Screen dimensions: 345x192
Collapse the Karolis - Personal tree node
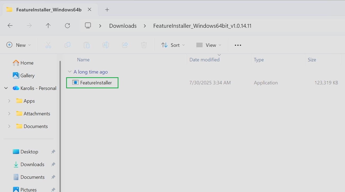click(x=6, y=88)
